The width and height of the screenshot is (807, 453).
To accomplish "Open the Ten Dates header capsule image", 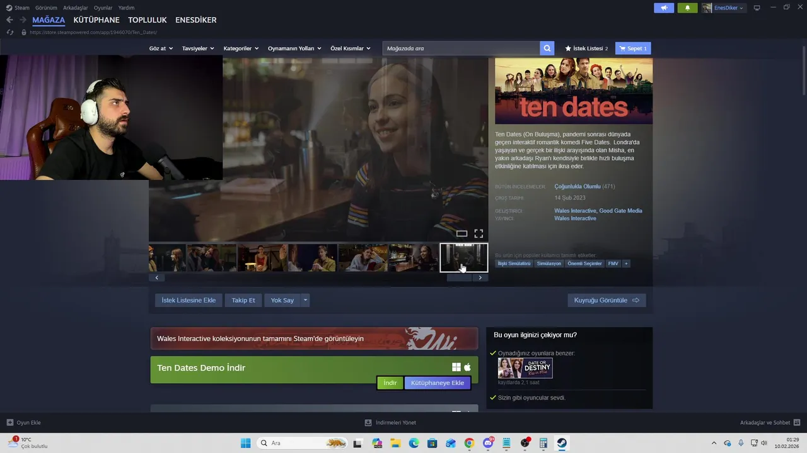I will click(574, 91).
